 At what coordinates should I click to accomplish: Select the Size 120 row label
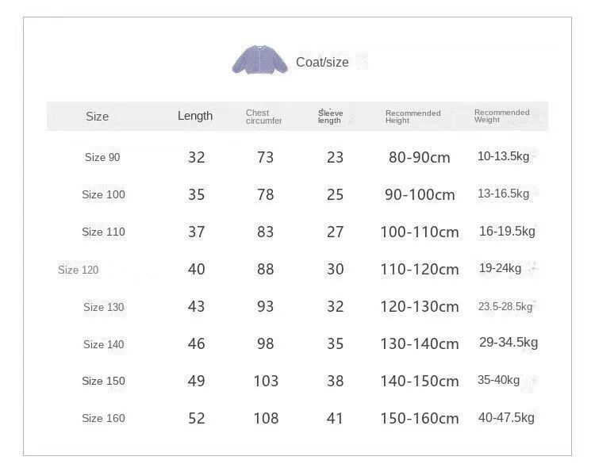tap(79, 270)
